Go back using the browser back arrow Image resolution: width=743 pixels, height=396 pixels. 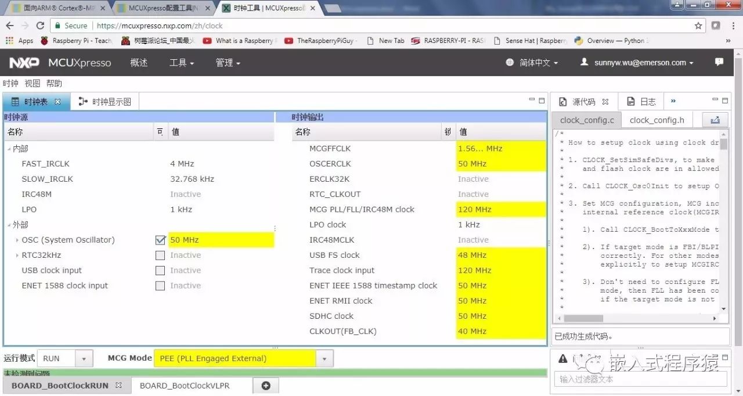click(10, 26)
